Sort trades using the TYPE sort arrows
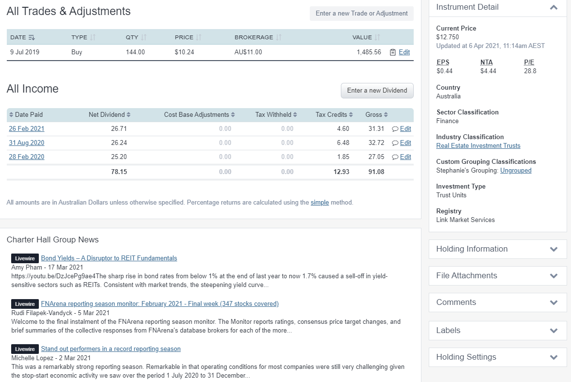This screenshot has width=571, height=382. 92,37
